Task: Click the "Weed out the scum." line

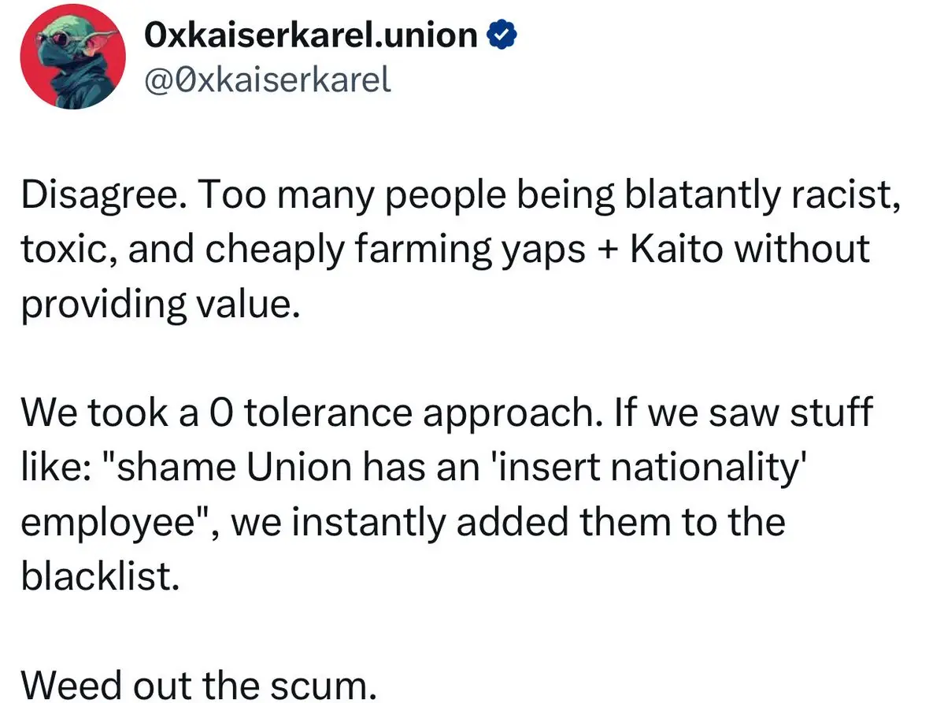Action: click(199, 685)
